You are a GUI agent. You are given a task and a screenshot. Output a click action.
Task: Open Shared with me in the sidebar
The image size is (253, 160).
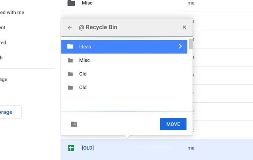tap(12, 13)
